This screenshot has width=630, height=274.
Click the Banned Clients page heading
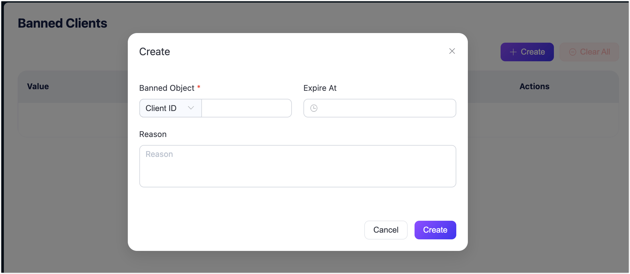click(x=63, y=23)
